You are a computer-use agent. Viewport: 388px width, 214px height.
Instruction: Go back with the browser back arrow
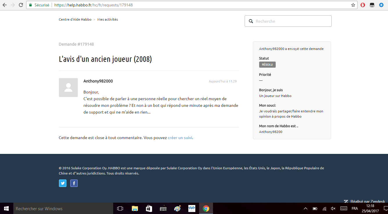click(x=5, y=5)
